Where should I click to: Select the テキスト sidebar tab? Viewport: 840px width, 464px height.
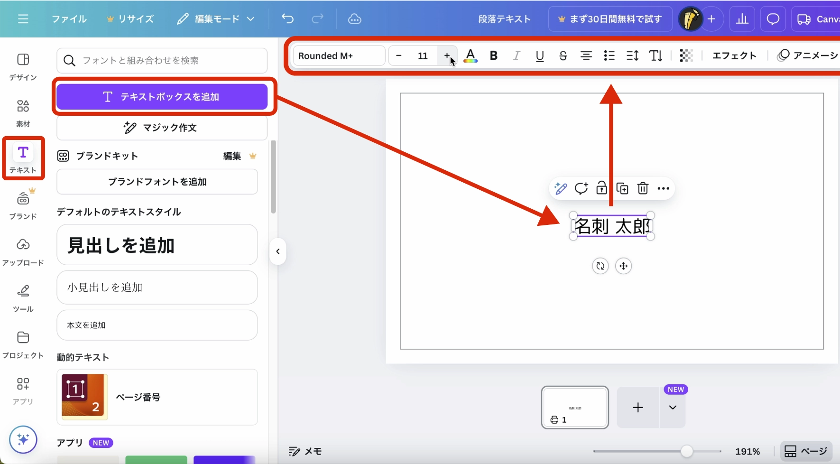(x=23, y=159)
